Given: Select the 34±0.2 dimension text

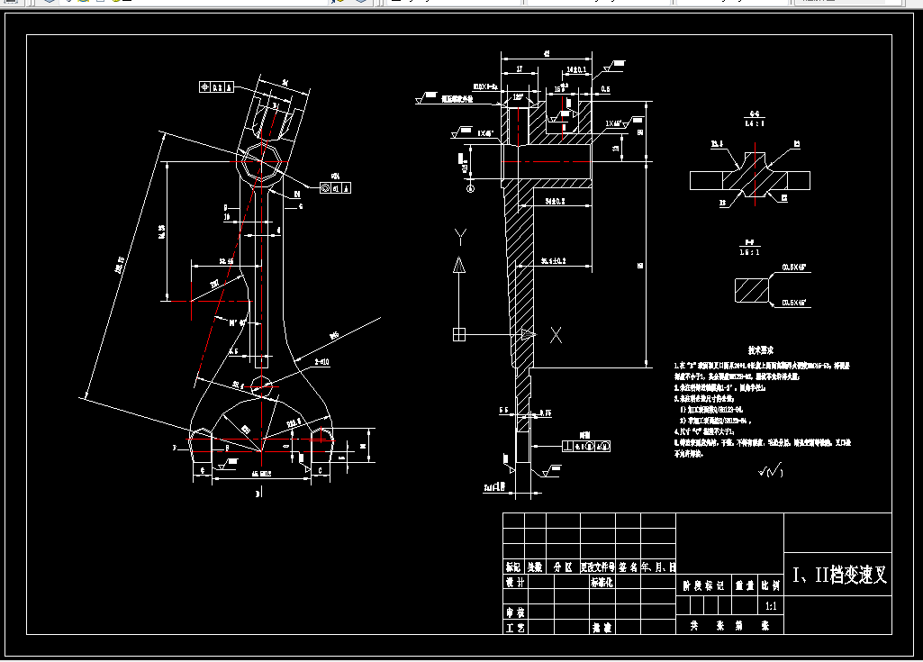Looking at the screenshot, I should point(555,202).
